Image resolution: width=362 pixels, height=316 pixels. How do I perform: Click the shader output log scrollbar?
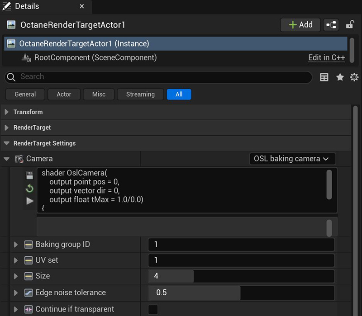pos(329,228)
